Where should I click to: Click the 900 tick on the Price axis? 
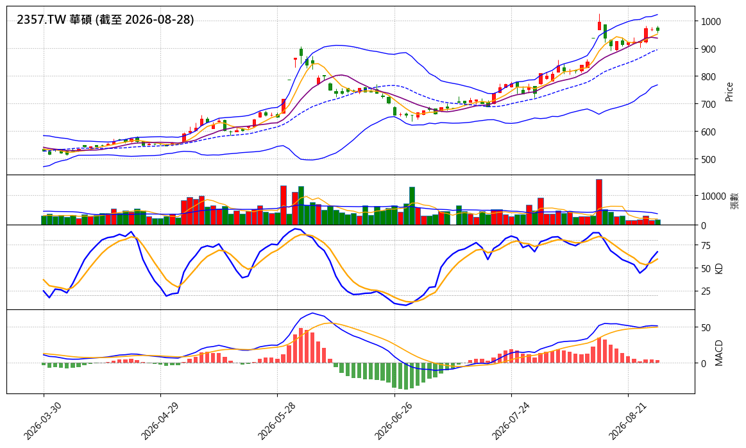(x=708, y=49)
